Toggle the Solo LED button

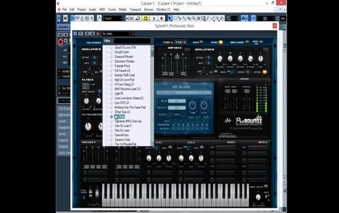click(x=201, y=42)
